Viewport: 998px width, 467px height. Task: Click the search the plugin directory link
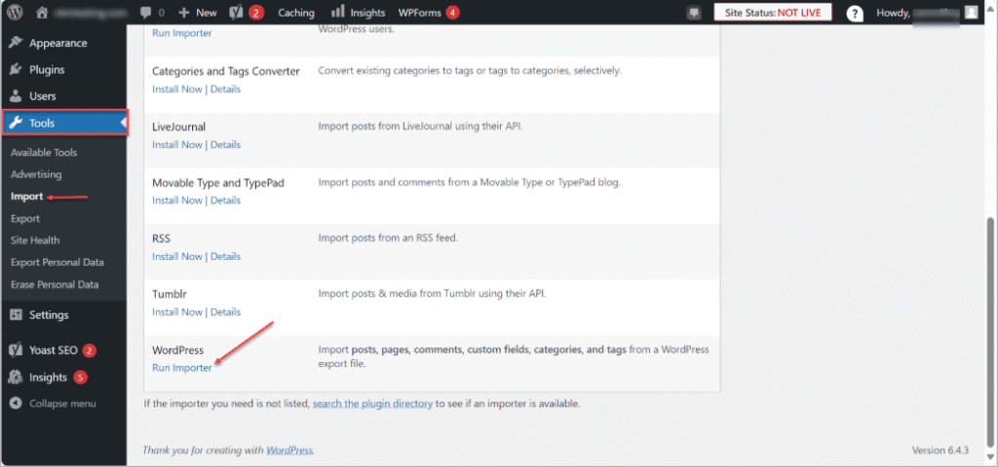(x=372, y=403)
